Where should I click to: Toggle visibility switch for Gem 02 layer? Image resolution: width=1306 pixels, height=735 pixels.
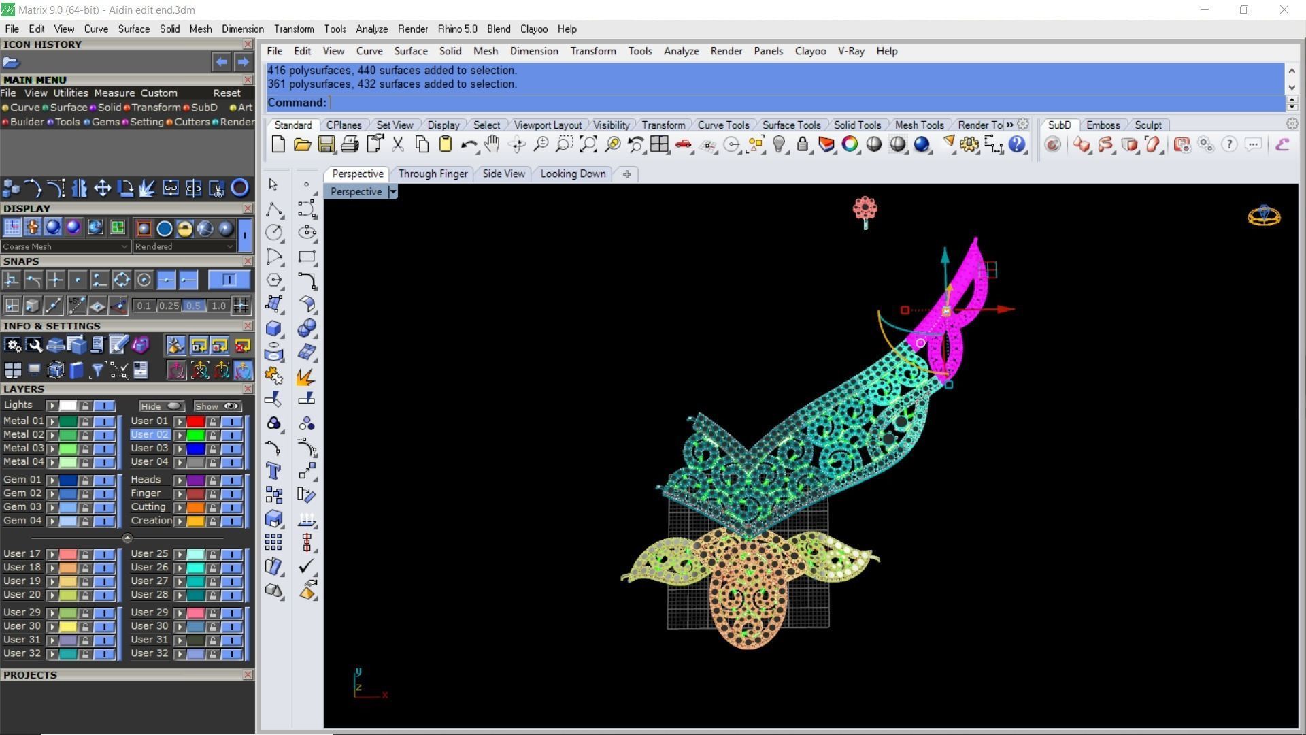[104, 494]
